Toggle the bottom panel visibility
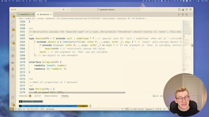The width and height of the screenshot is (209, 117). tap(183, 9)
